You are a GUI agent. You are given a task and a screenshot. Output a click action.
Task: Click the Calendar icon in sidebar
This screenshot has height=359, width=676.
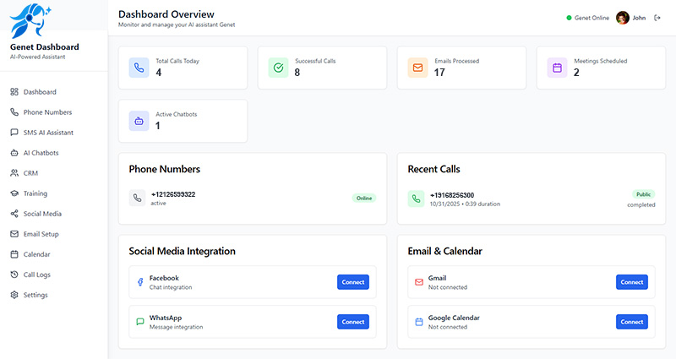[14, 254]
